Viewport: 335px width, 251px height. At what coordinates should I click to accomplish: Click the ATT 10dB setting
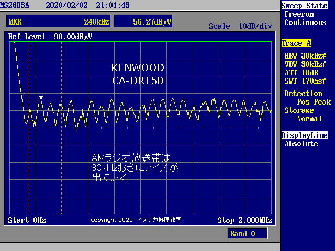click(301, 73)
